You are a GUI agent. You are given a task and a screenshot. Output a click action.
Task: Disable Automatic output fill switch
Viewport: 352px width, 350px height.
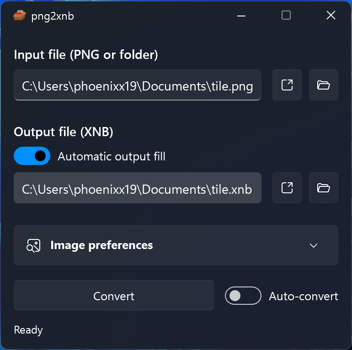pyautogui.click(x=32, y=156)
